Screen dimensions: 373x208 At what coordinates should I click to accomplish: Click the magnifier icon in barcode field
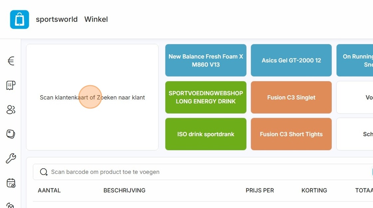click(44, 172)
